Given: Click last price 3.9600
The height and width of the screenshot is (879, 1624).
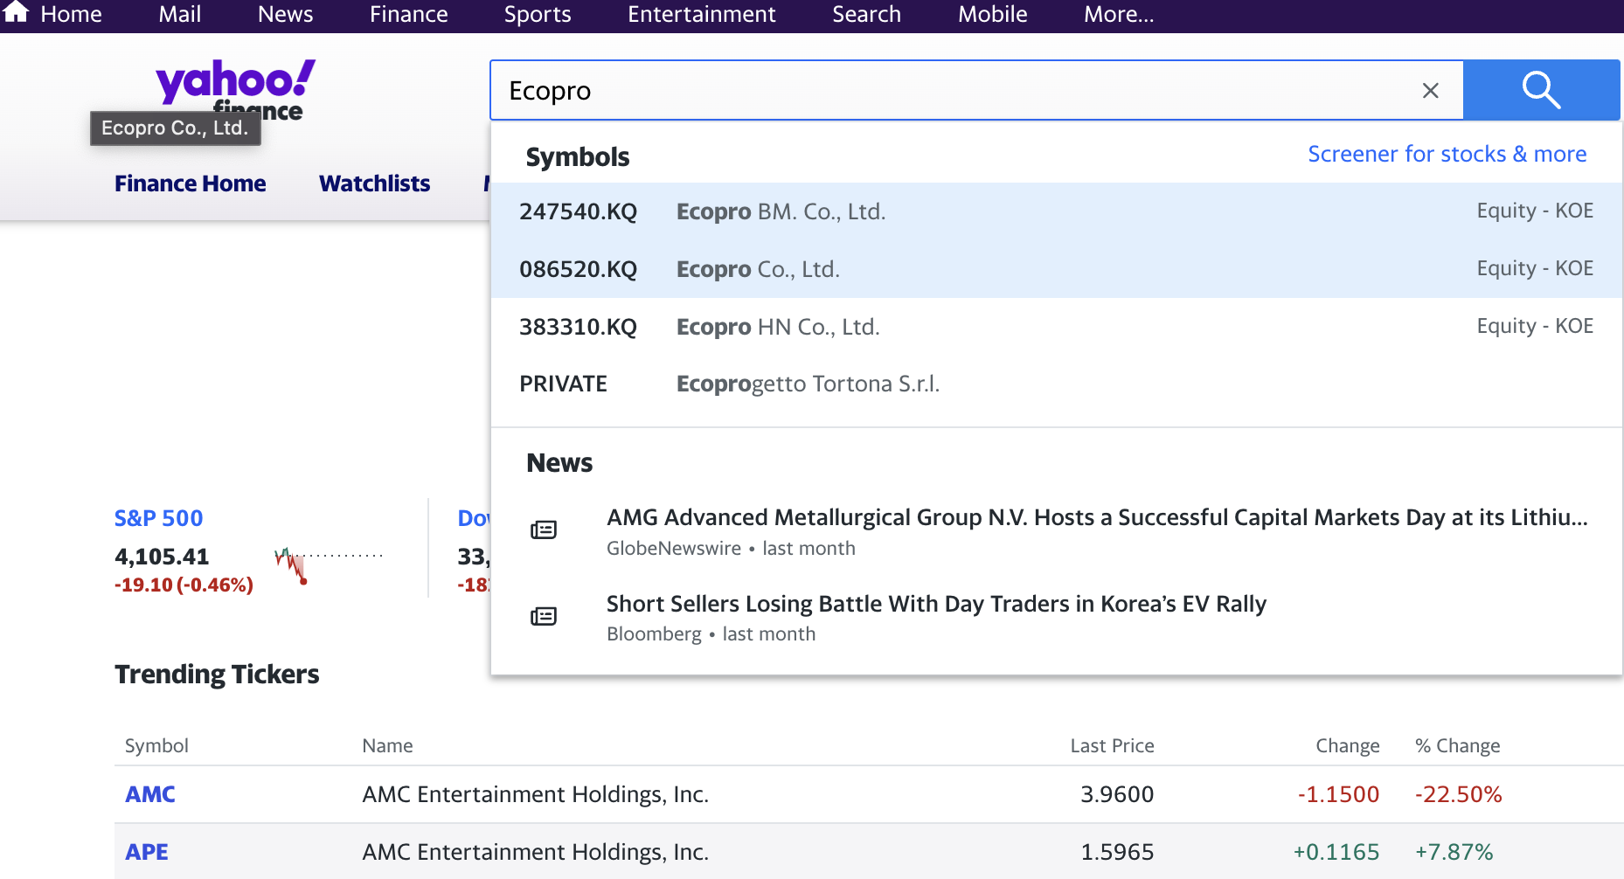Looking at the screenshot, I should click(x=1117, y=794).
